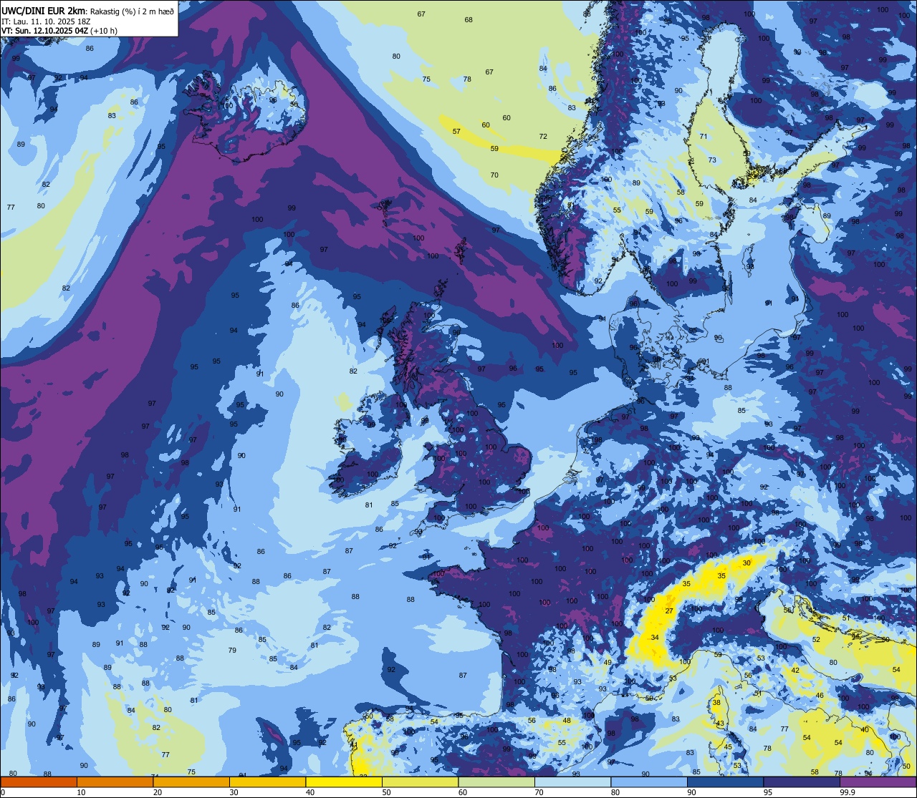Click the 'IT: Lau. 11. 10. 2025 18Z' line
Screen dimensions: 917x798
[x=46, y=21]
